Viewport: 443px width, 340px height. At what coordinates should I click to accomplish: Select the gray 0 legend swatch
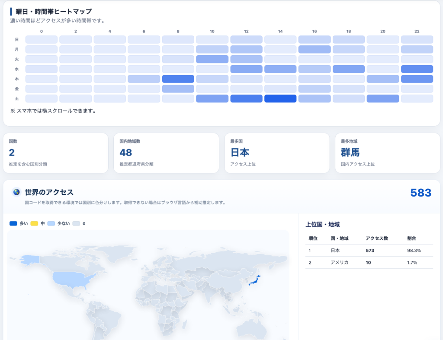pyautogui.click(x=76, y=223)
